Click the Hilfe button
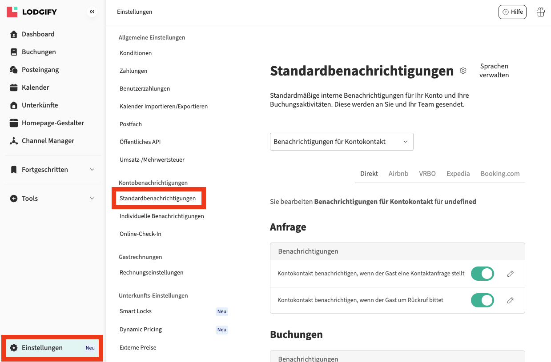This screenshot has width=551, height=362. pos(512,12)
